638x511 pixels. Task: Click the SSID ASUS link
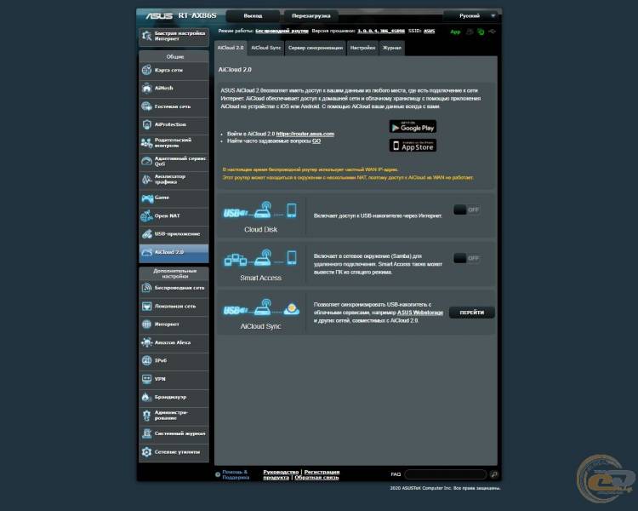click(x=429, y=31)
